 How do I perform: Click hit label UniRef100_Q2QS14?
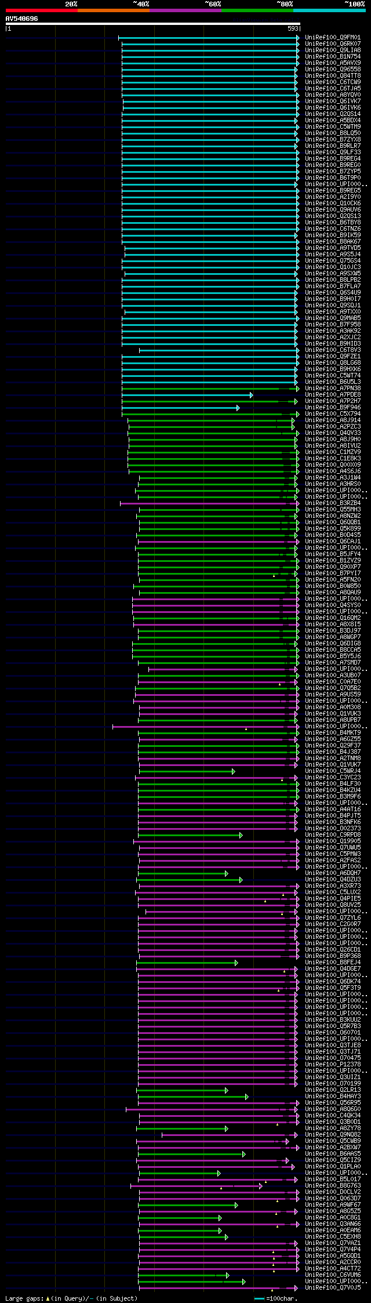[333, 114]
